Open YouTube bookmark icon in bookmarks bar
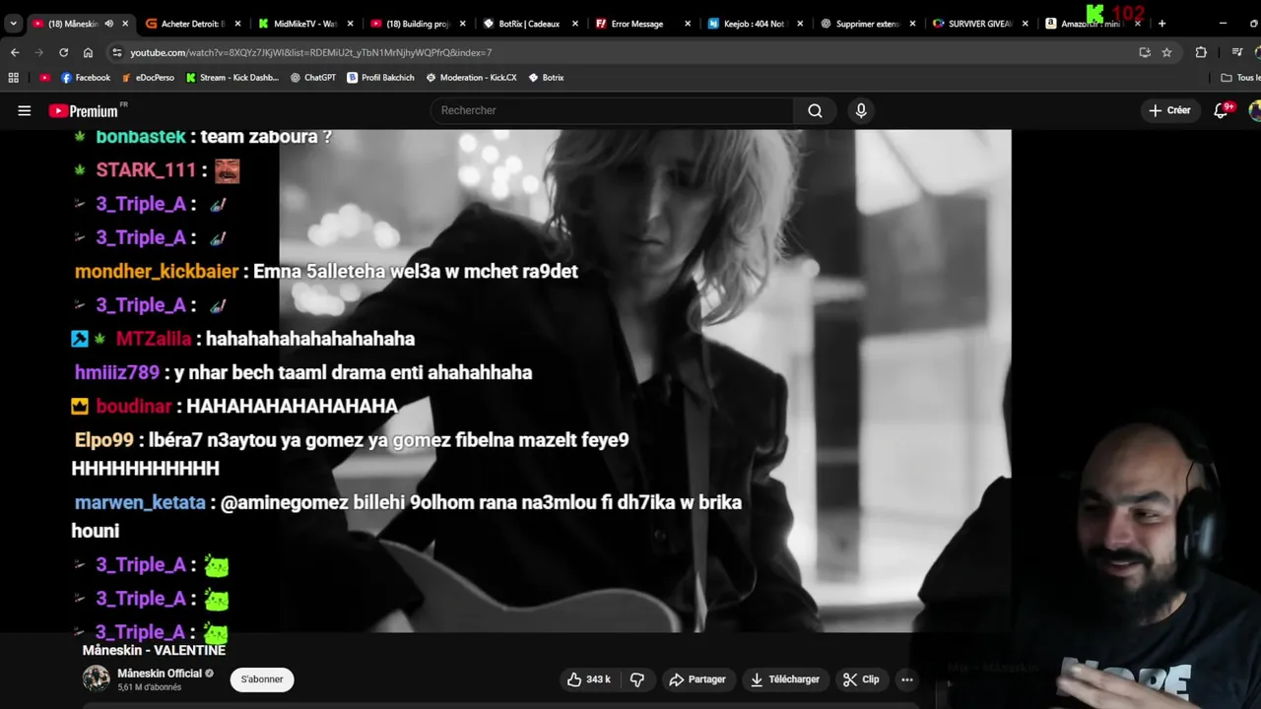1261x709 pixels. [x=44, y=77]
